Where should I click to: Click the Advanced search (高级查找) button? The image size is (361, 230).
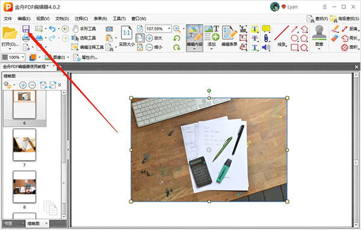pos(344,19)
